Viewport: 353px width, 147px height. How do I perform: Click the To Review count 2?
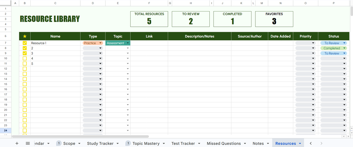191,21
